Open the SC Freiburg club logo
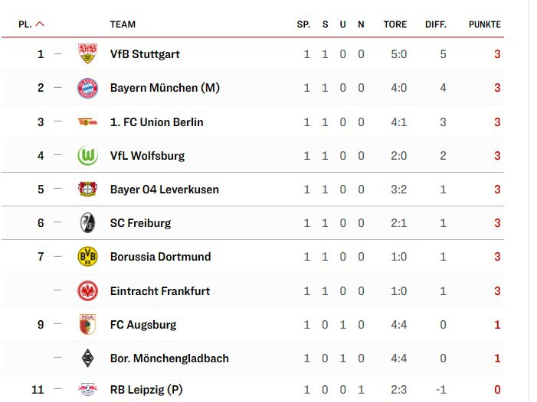Image resolution: width=537 pixels, height=402 pixels. [x=87, y=223]
